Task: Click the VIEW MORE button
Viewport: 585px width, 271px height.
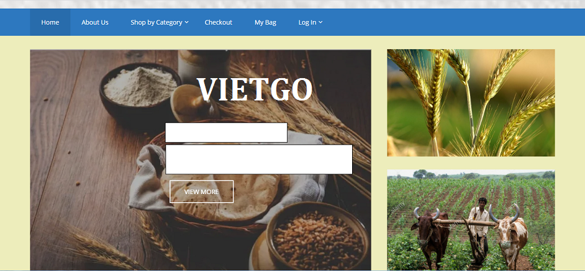Action: click(x=201, y=192)
